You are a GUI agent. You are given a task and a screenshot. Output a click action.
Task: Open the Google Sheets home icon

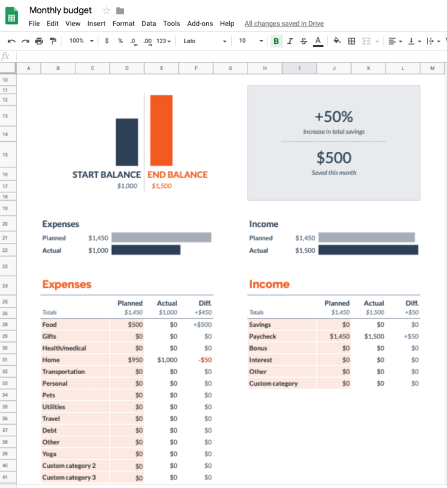click(12, 16)
